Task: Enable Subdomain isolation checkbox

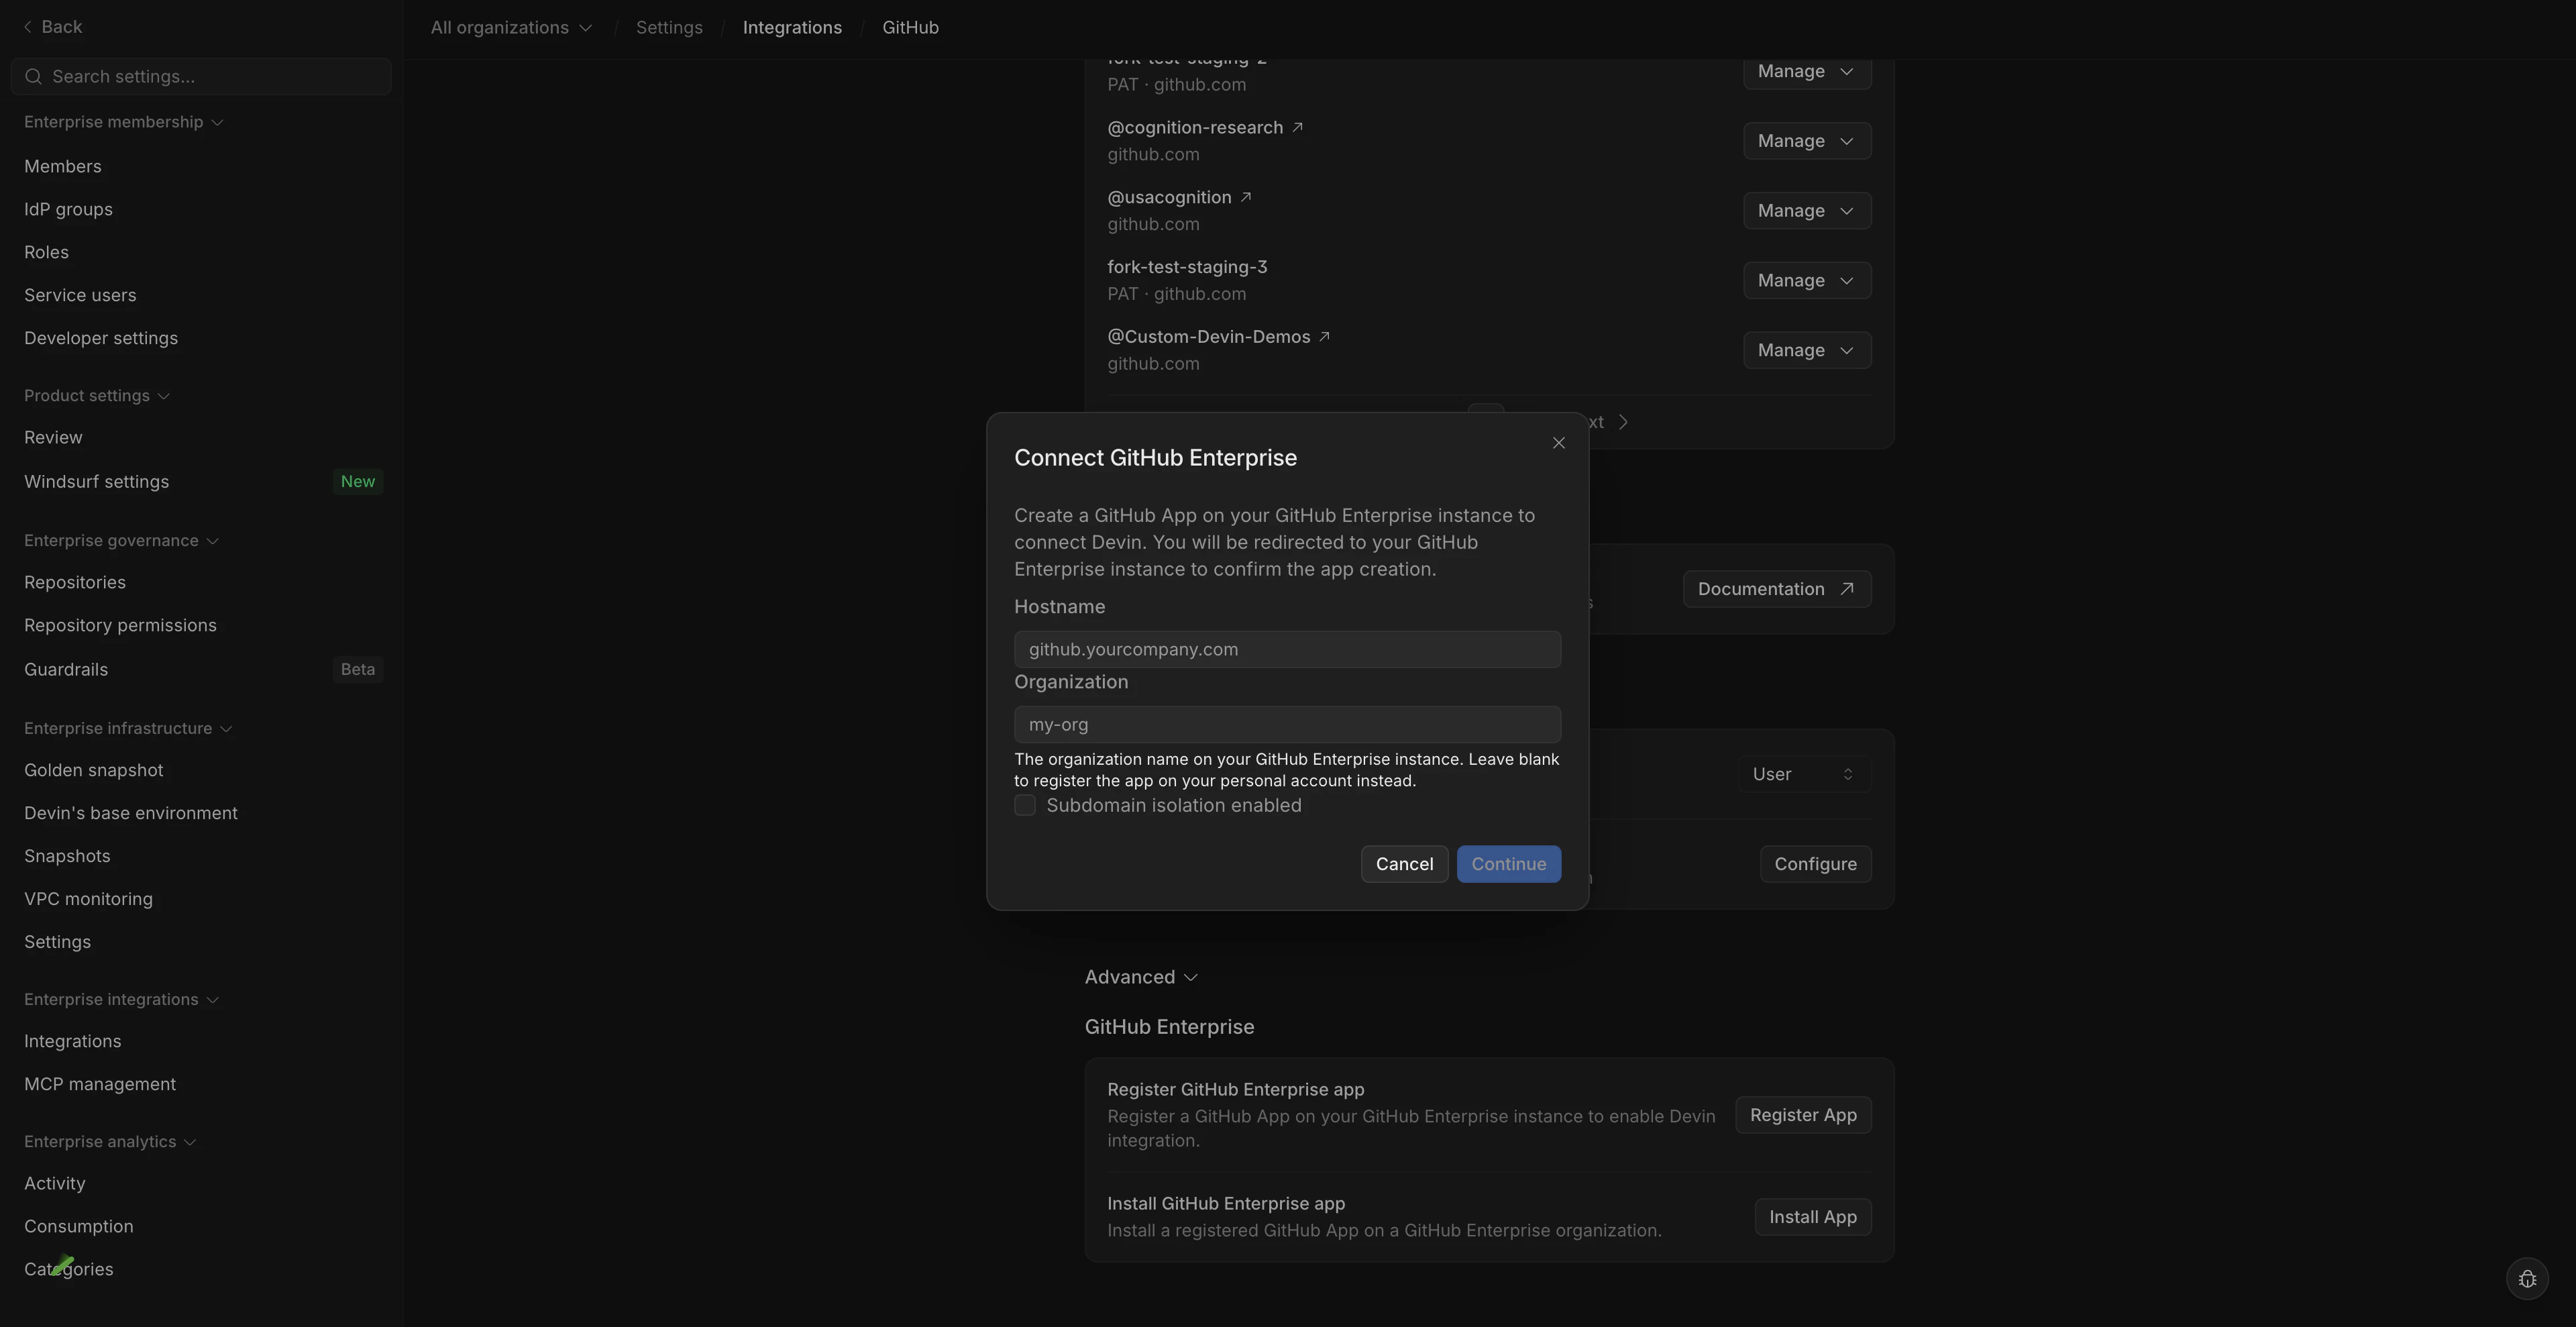Action: pyautogui.click(x=1025, y=805)
